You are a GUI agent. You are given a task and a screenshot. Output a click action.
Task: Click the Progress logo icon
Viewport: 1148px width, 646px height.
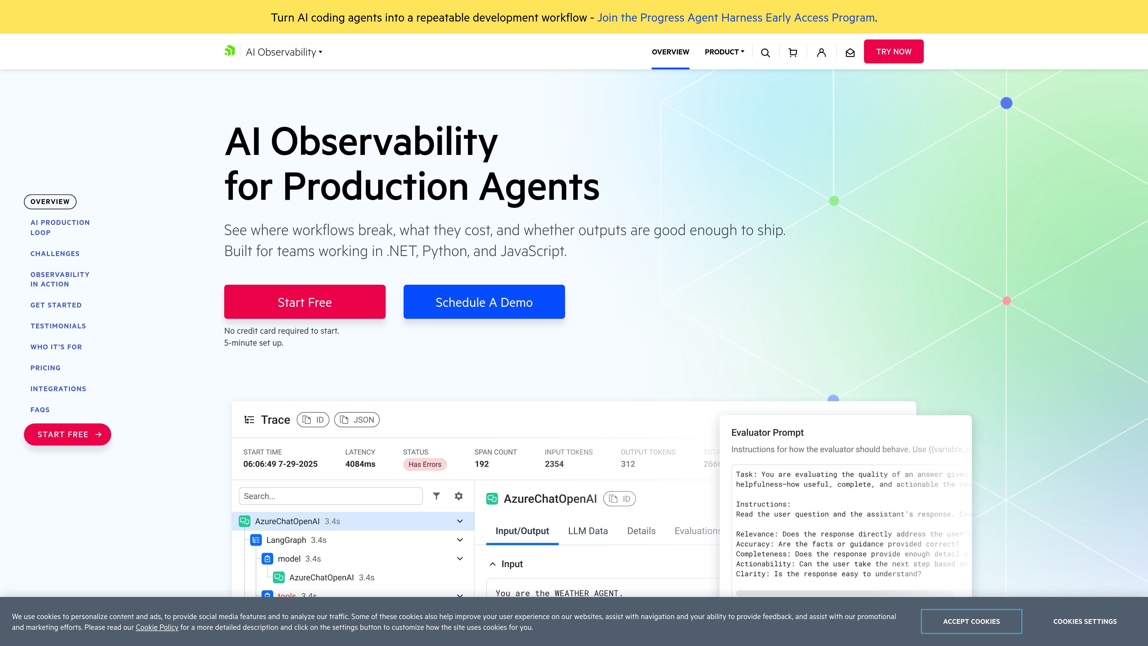(230, 51)
